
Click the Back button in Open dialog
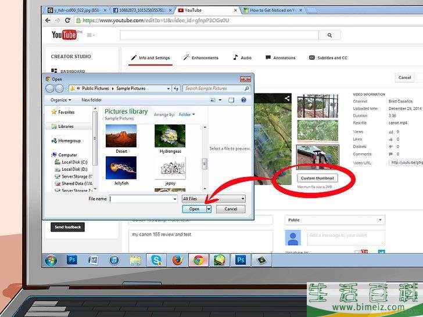click(49, 88)
